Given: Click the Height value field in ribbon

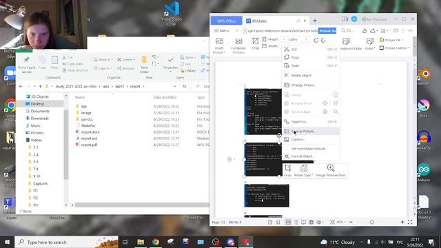Looking at the screenshot, I should [296, 39].
